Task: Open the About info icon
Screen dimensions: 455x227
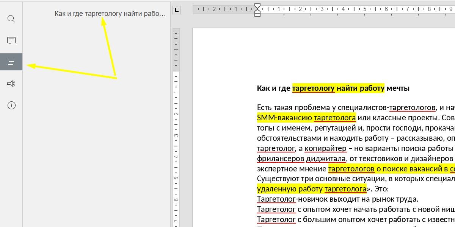Action: point(11,106)
